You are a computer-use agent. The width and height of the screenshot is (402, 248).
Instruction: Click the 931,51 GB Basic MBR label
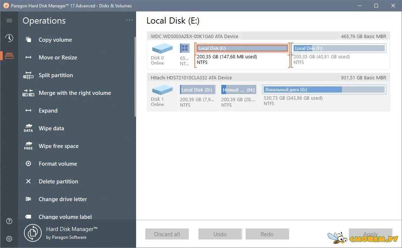pyautogui.click(x=364, y=78)
